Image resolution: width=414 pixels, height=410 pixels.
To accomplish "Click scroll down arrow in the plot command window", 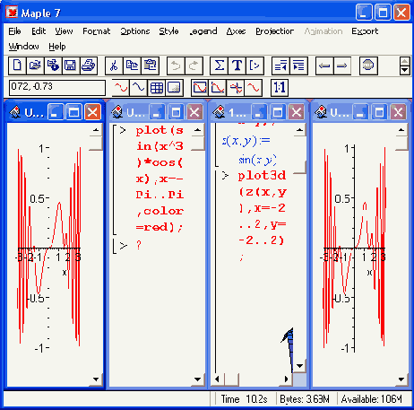I will pos(197,379).
